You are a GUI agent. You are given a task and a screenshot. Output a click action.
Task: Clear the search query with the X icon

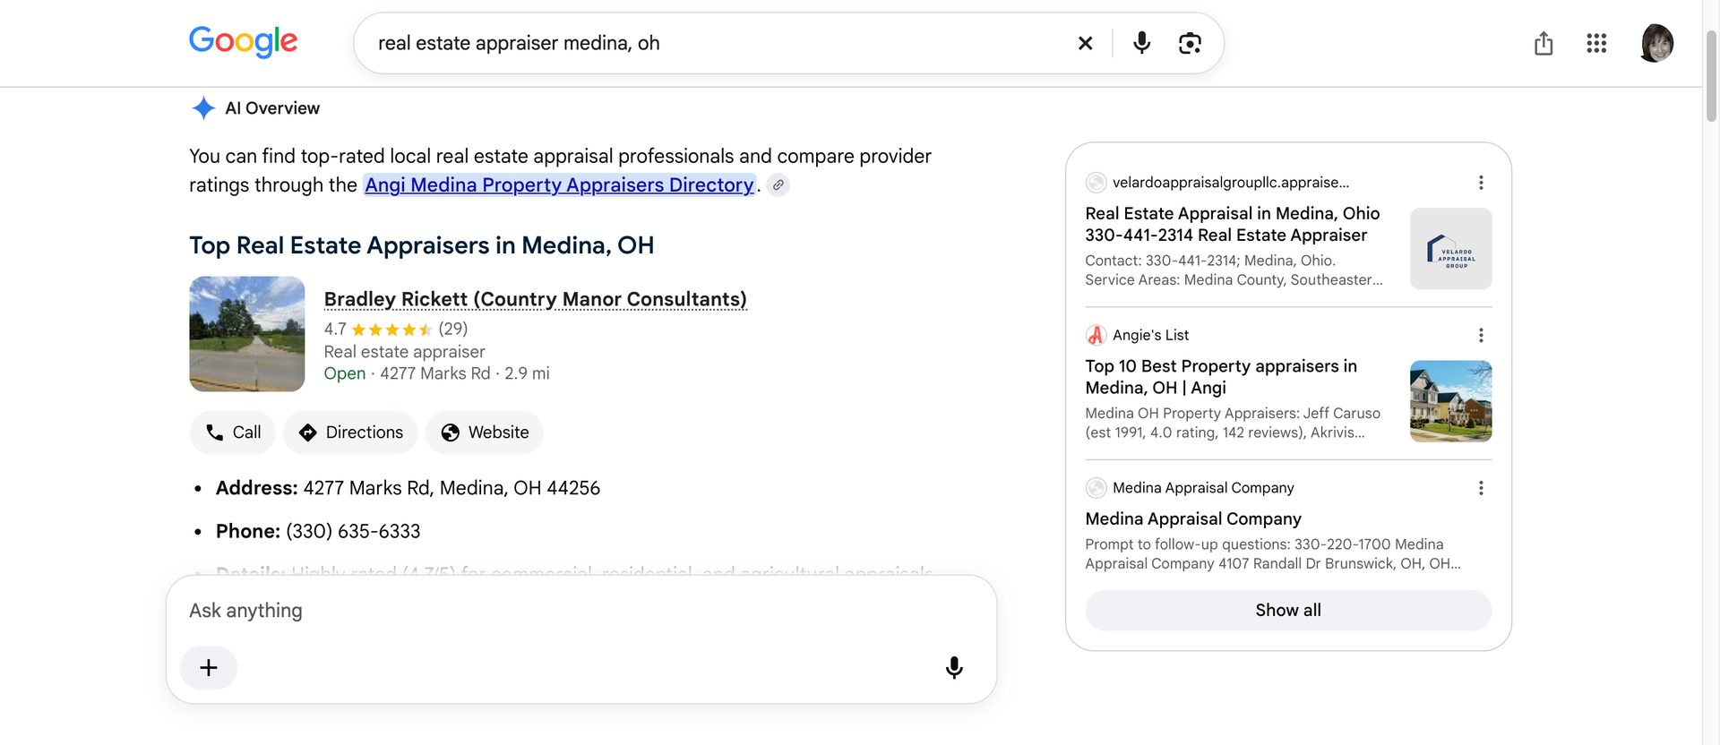coord(1085,43)
